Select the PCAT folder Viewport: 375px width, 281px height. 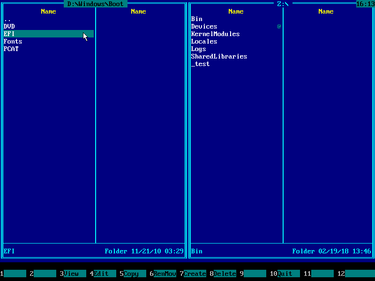coord(11,49)
